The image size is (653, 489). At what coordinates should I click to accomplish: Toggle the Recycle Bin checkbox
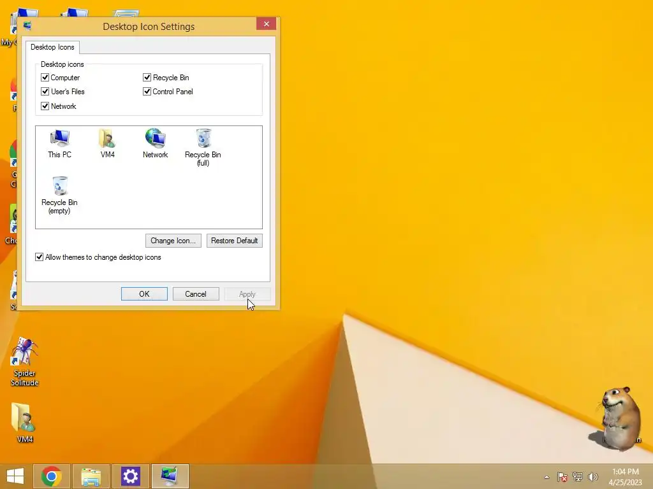pos(147,77)
